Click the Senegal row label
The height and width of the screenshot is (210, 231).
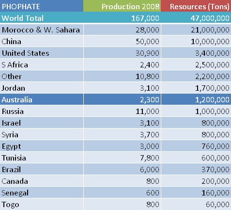pos(15,193)
